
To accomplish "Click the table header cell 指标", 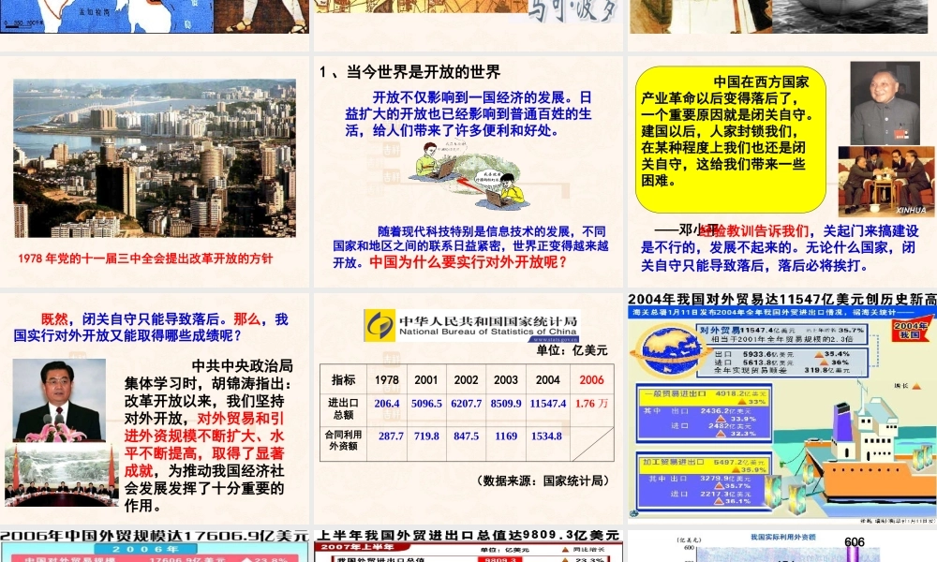I will 343,380.
